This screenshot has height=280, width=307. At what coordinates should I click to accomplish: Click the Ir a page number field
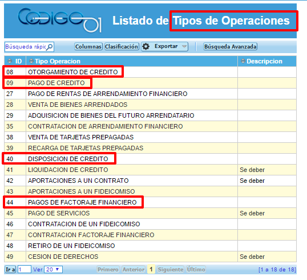point(25,269)
